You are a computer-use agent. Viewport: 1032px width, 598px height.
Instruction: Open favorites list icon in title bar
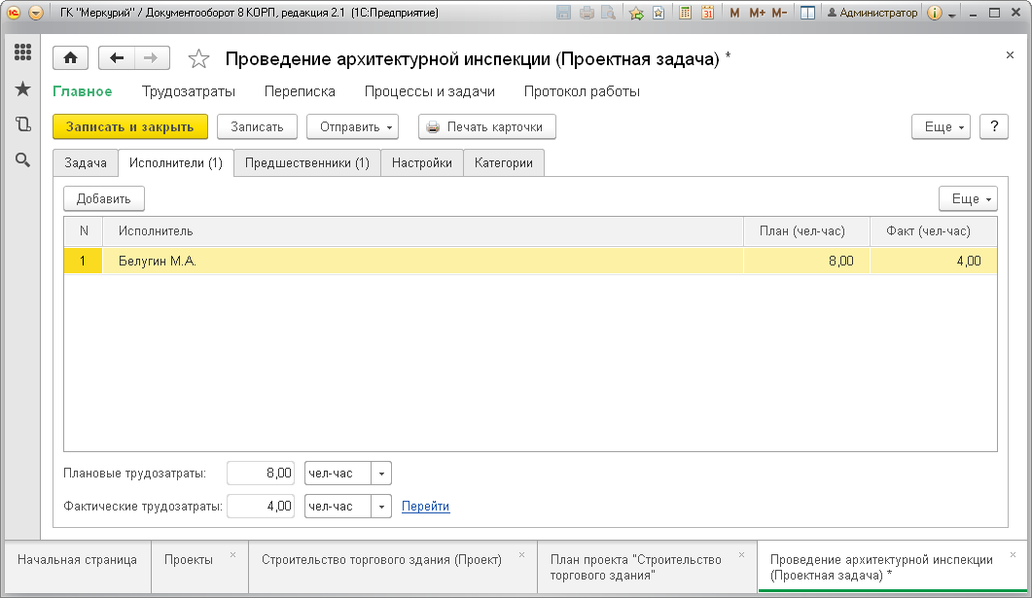pyautogui.click(x=658, y=13)
